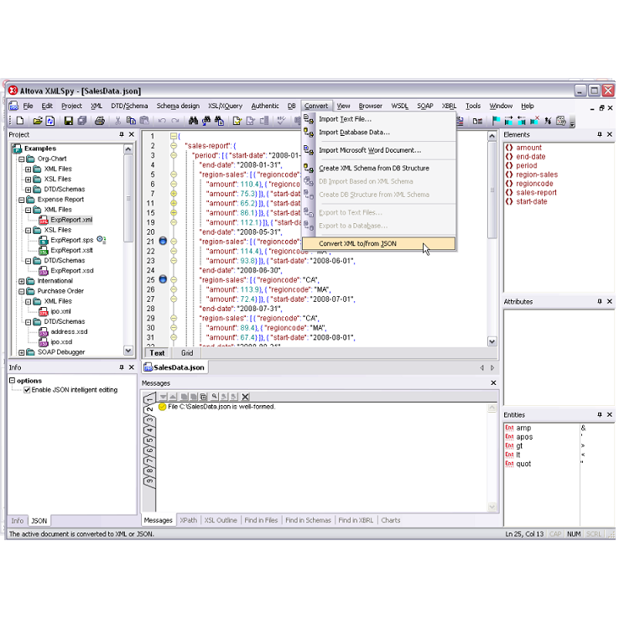Viewport: 619px width, 619px height.
Task: Click the Insert bookmark flag icon
Action: point(496,121)
